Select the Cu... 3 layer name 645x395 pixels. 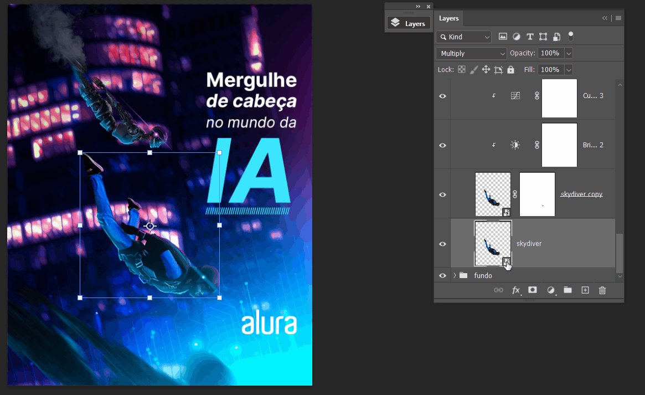593,95
